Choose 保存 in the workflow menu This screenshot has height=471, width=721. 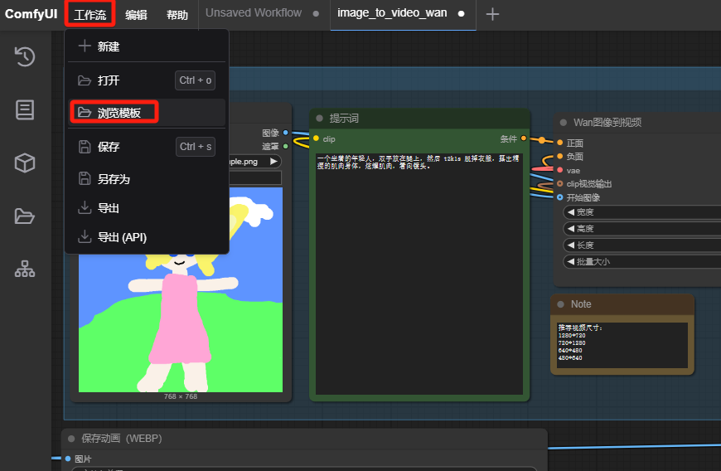click(x=147, y=147)
